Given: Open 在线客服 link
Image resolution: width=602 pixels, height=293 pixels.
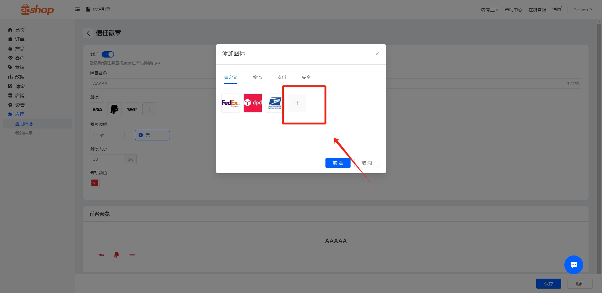Looking at the screenshot, I should coord(537,10).
